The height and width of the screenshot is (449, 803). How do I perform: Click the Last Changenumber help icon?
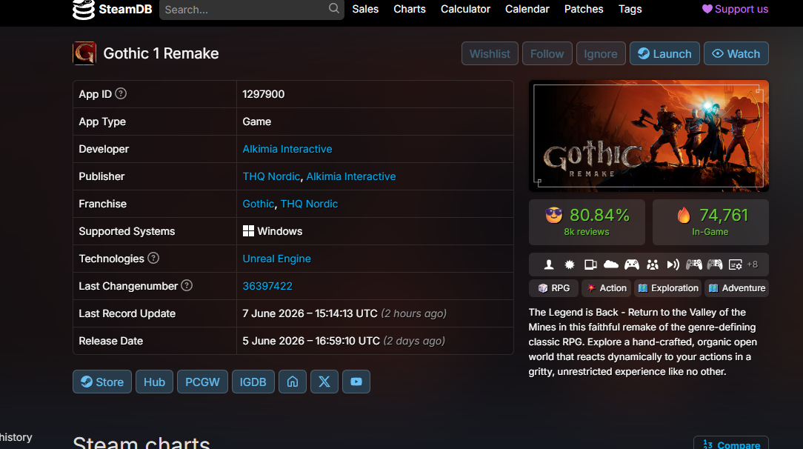point(187,286)
